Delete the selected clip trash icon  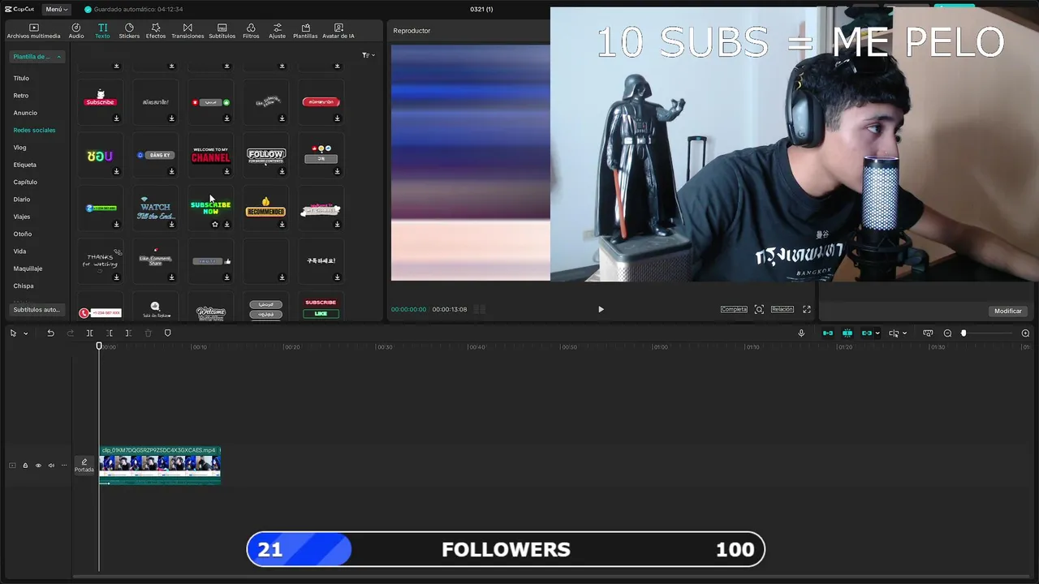pyautogui.click(x=148, y=333)
